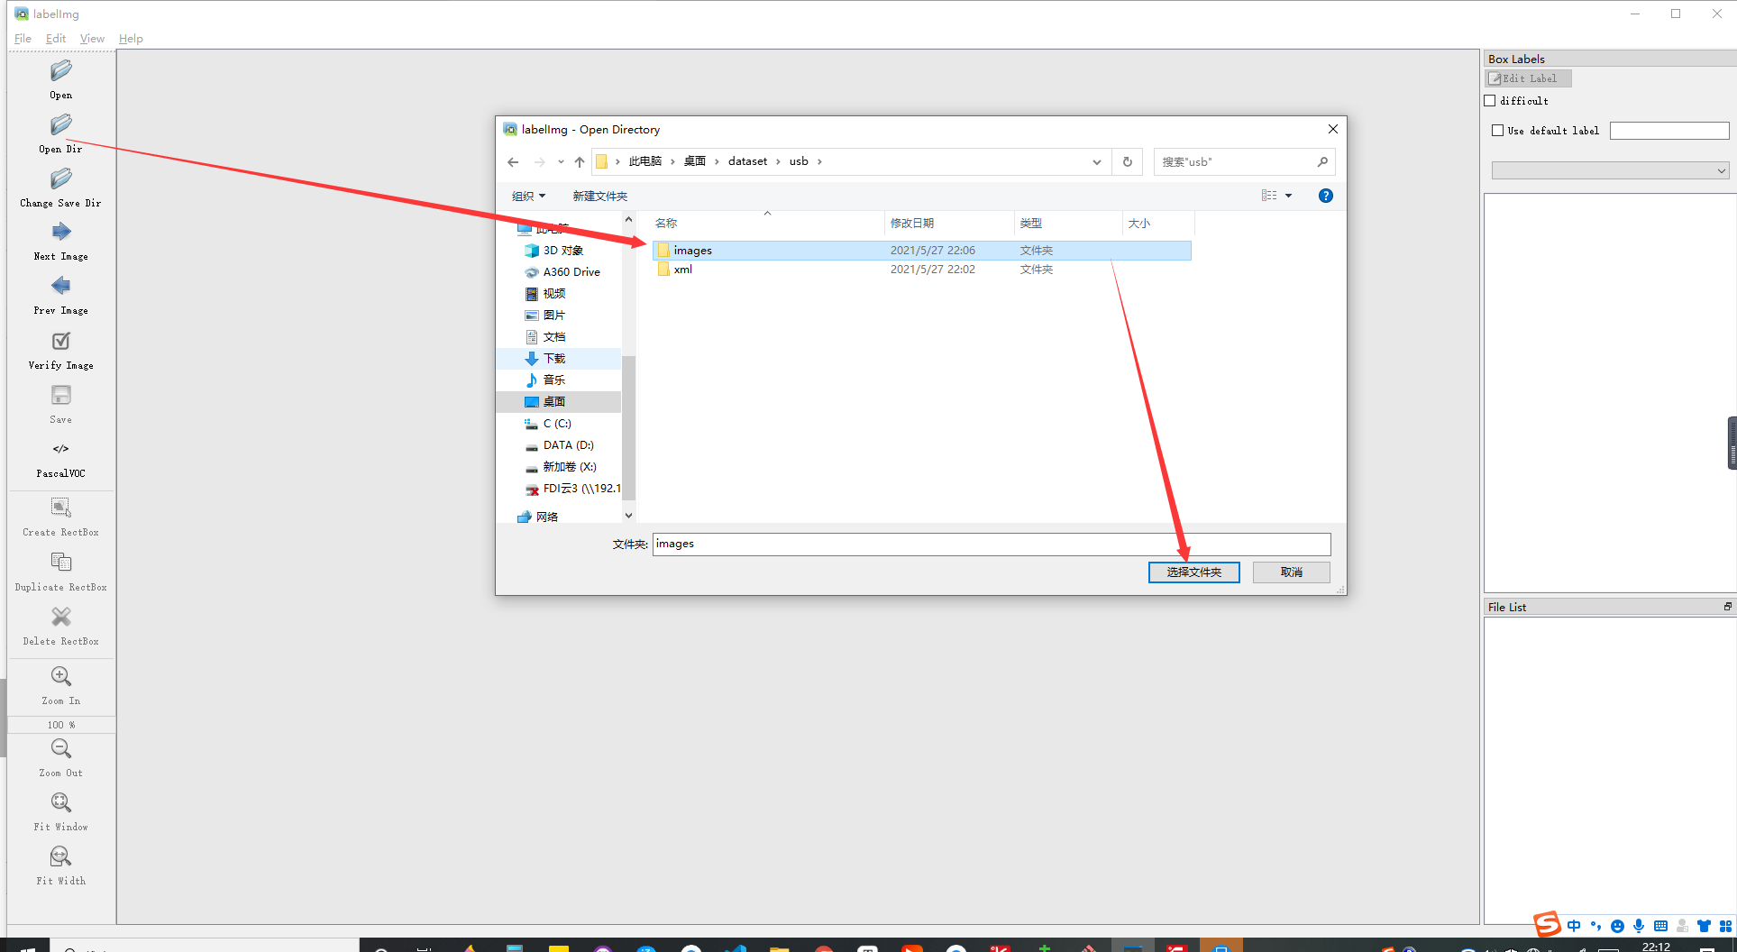Viewport: 1737px width, 952px height.
Task: Click the Duplicate RectBox tool
Action: coord(60,572)
